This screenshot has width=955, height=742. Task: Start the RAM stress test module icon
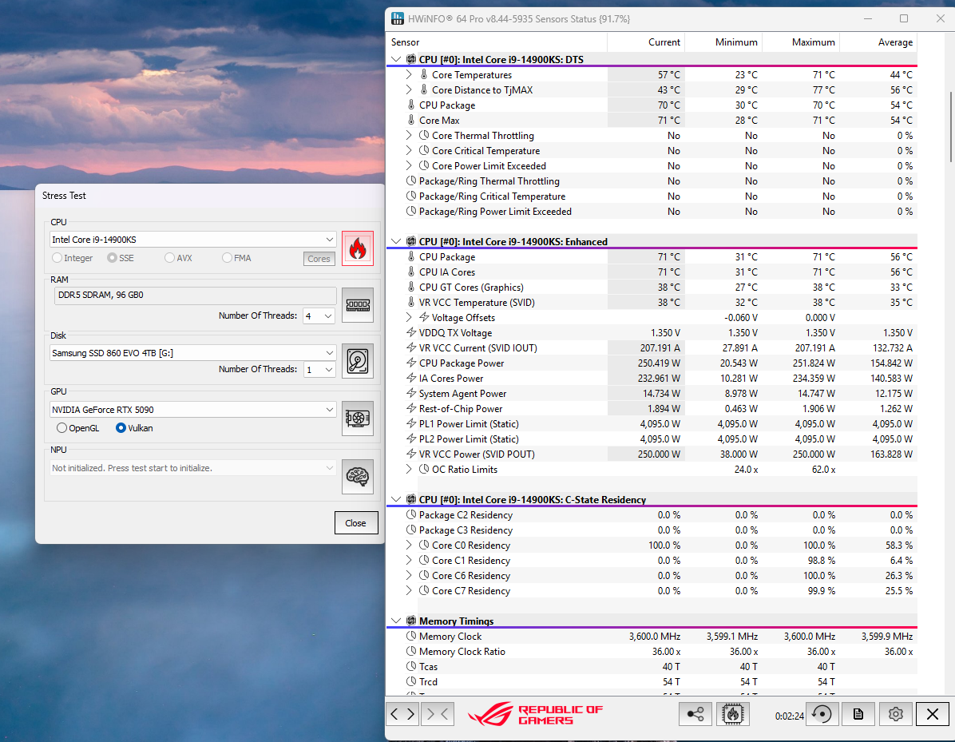click(358, 304)
